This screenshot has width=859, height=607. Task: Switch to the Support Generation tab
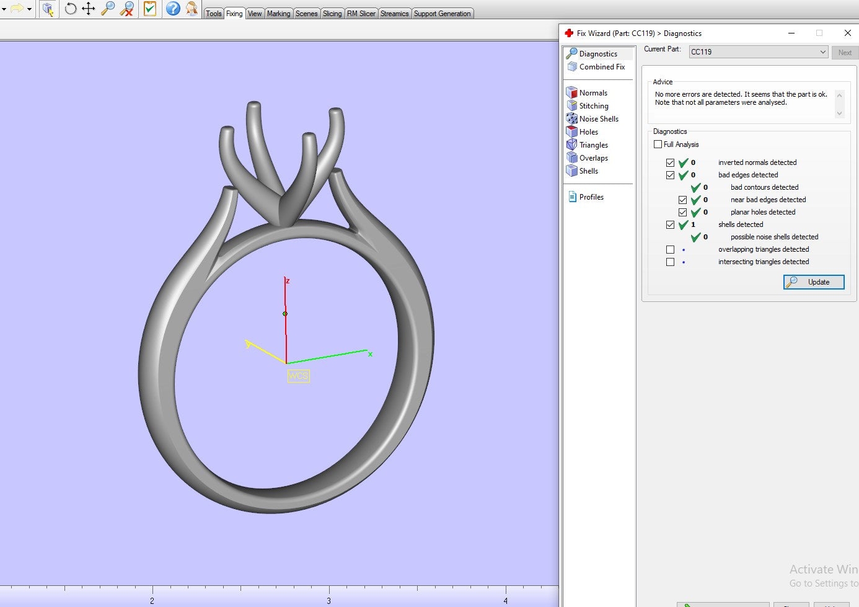(x=442, y=14)
